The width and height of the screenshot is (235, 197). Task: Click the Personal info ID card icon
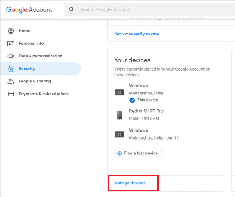pos(11,44)
